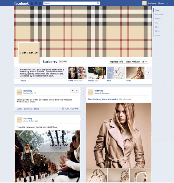Open the account dropdown arrow in the header

point(167,3)
